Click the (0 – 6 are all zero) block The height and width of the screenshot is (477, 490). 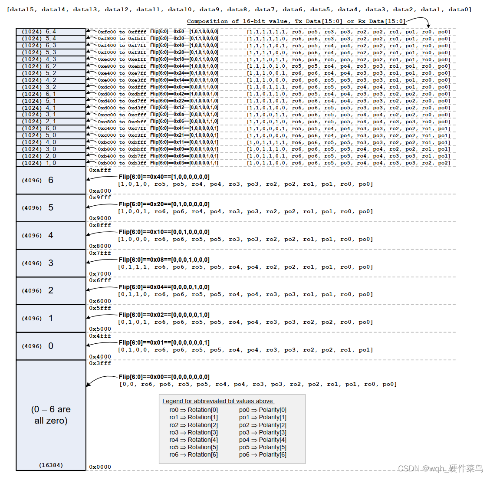pos(50,414)
